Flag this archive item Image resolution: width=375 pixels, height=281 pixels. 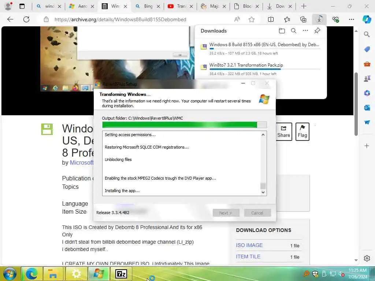[x=302, y=132]
